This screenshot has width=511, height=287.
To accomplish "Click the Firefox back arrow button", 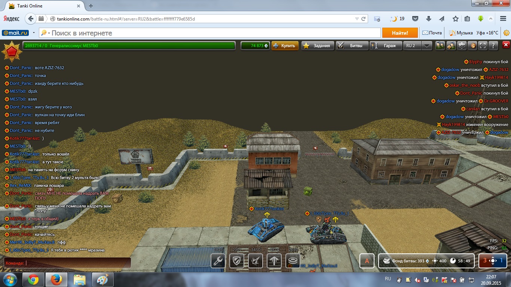I will pos(31,19).
